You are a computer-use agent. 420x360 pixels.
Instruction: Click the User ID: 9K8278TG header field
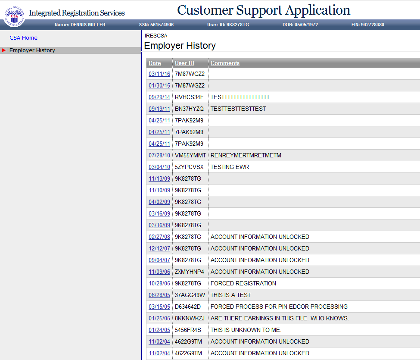pos(228,25)
